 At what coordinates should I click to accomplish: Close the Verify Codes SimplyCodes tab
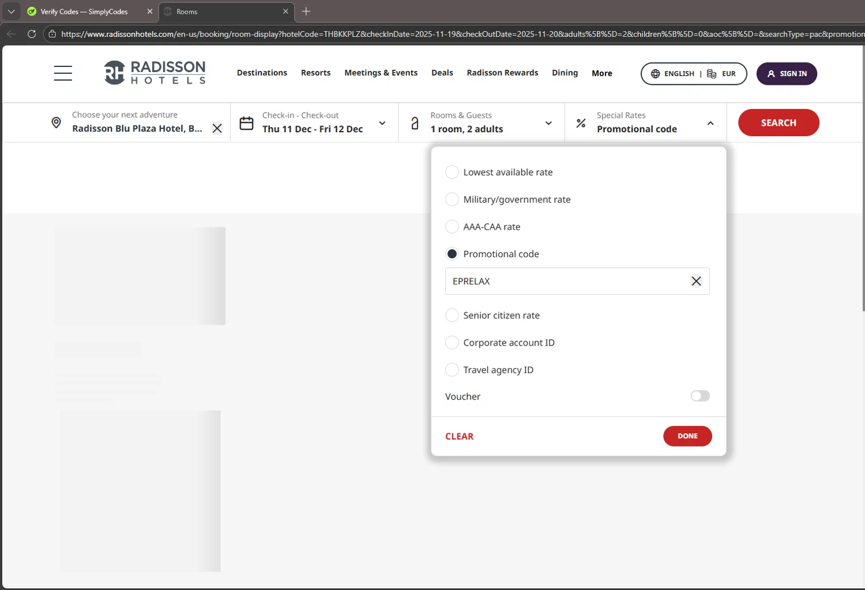coord(149,12)
